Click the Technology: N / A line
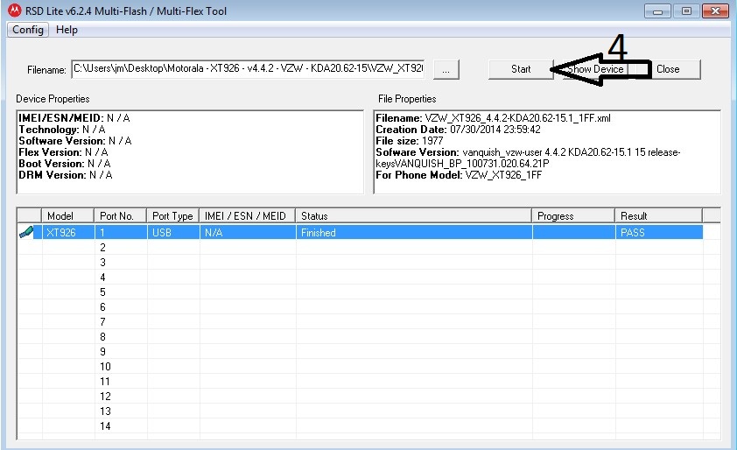This screenshot has width=737, height=450. (62, 130)
